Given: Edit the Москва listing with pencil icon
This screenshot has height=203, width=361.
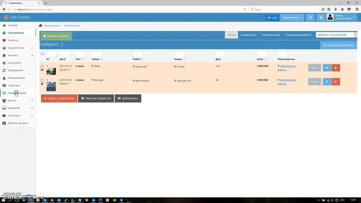Looking at the screenshot, I should coord(327,82).
